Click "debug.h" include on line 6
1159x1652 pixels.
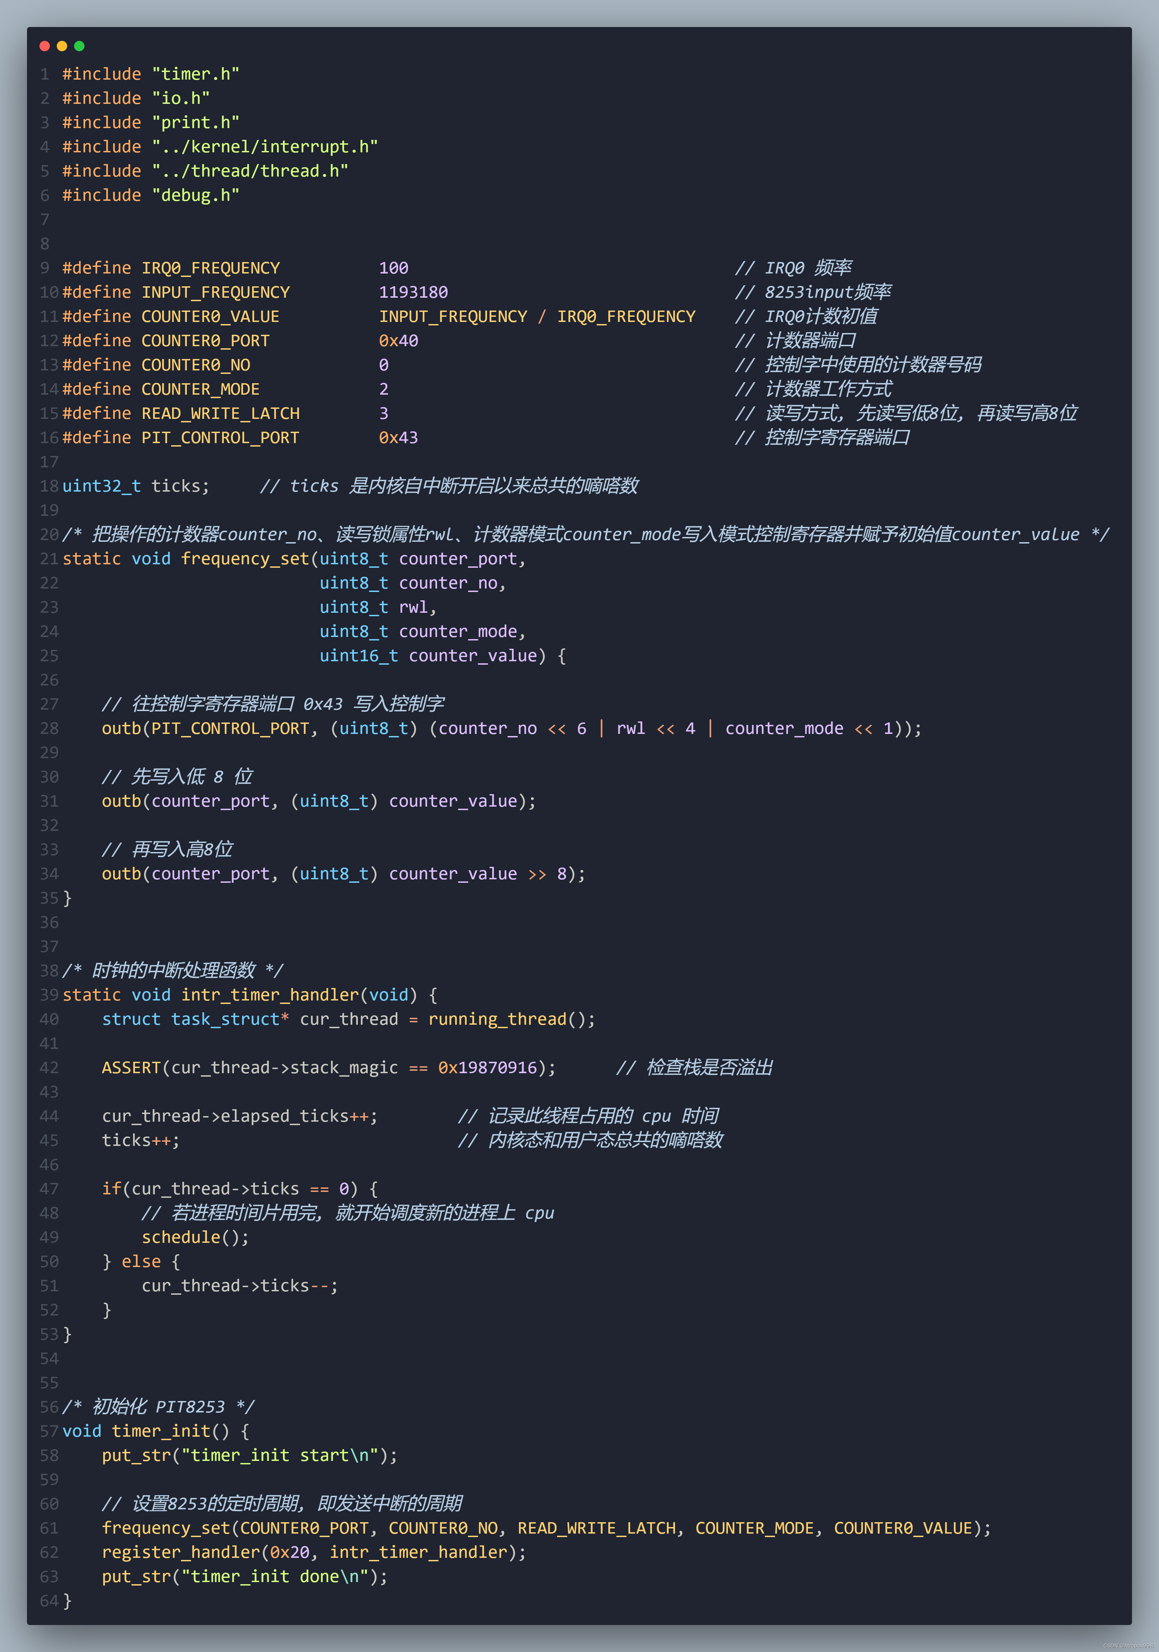tap(196, 196)
